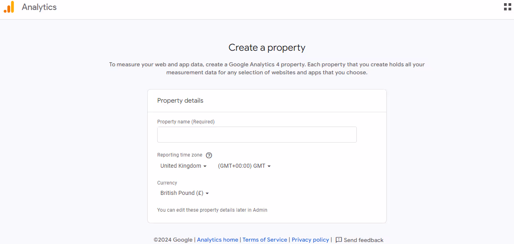Click the Property details section title
The width and height of the screenshot is (514, 244).
180,101
